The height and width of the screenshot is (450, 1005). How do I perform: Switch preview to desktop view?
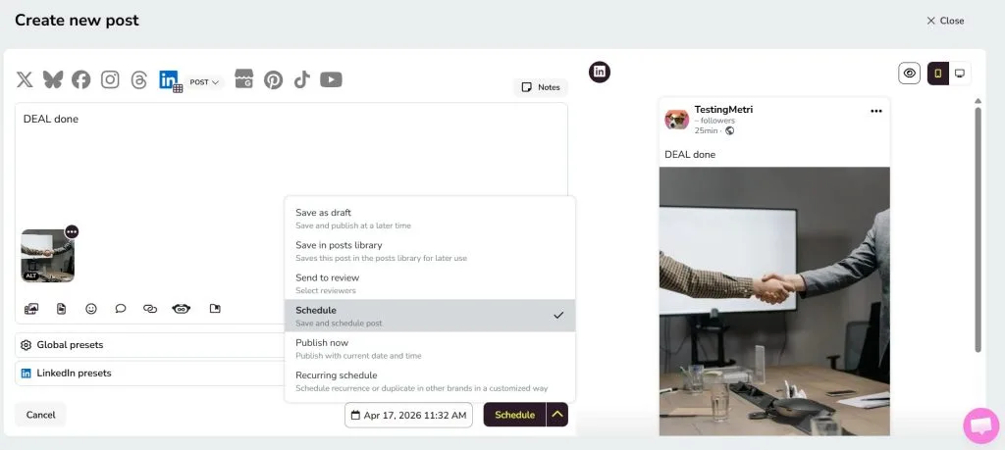click(x=960, y=73)
